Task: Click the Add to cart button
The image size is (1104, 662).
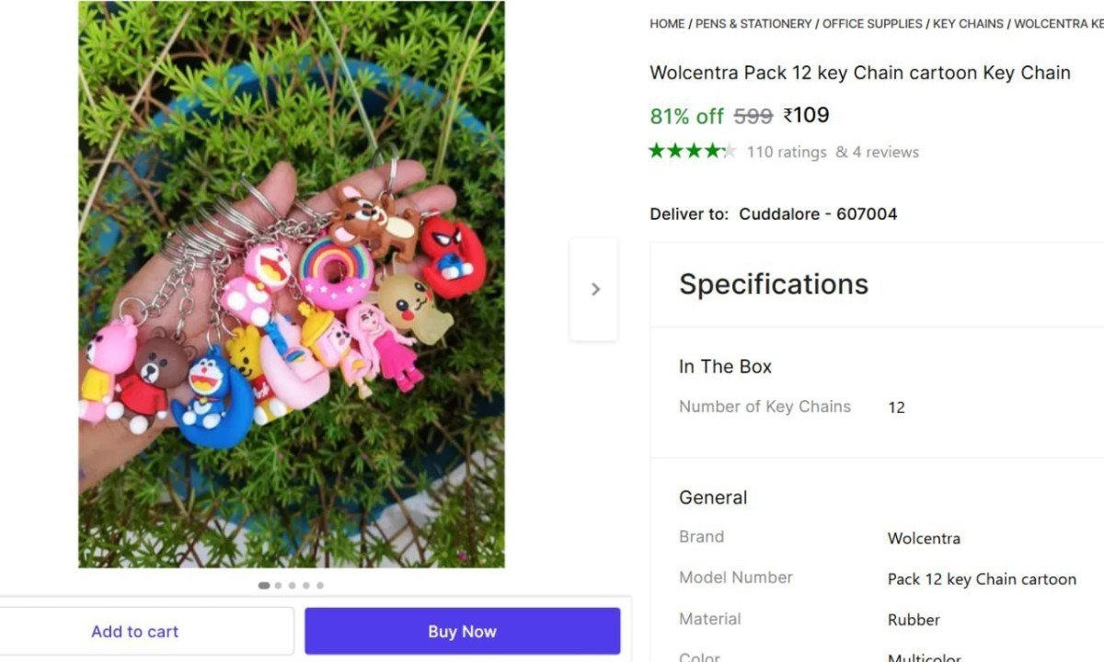Action: (x=134, y=631)
